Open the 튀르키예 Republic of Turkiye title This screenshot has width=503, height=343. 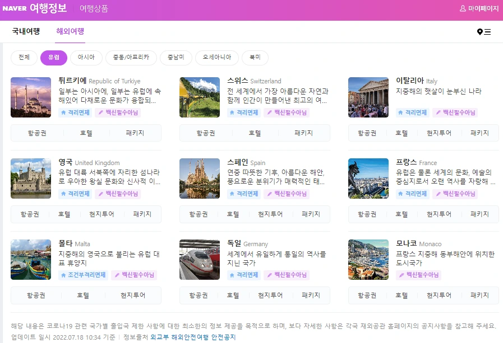click(99, 81)
